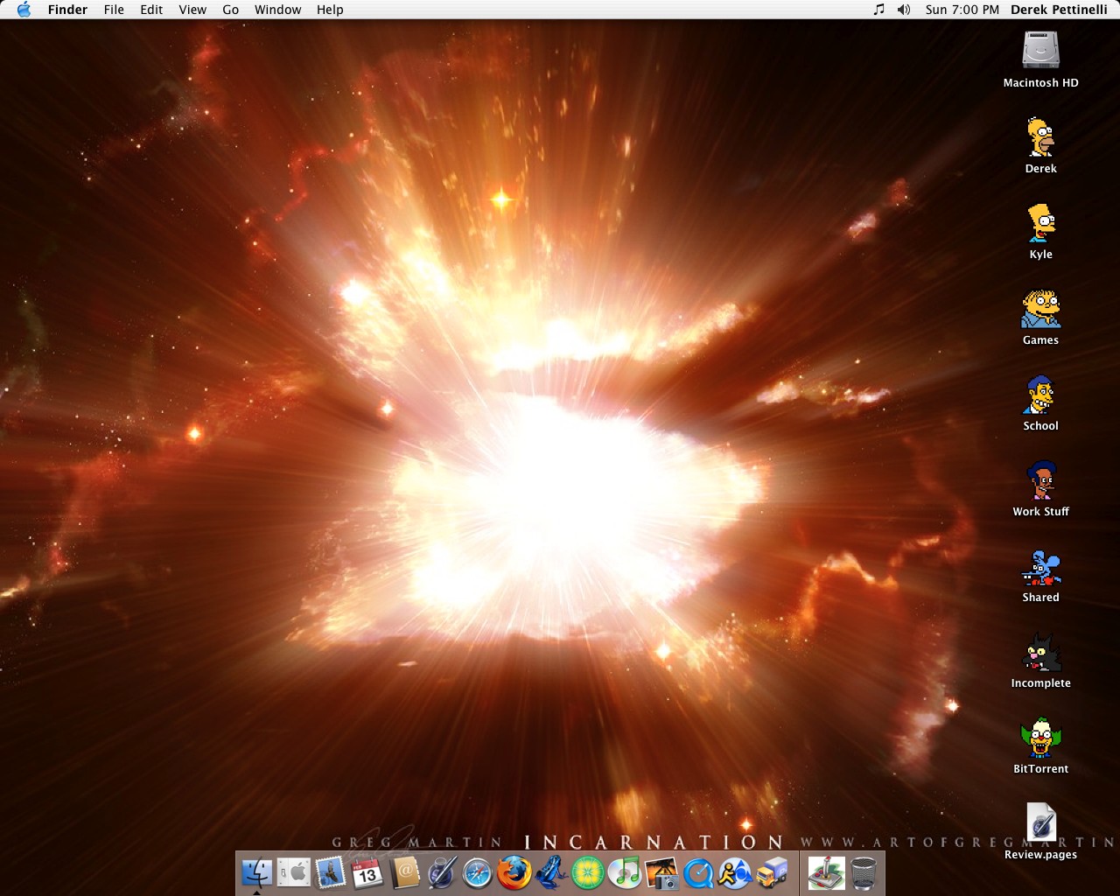Open the Mail stamp icon in dock
Viewport: 1120px width, 896px height.
tap(331, 872)
